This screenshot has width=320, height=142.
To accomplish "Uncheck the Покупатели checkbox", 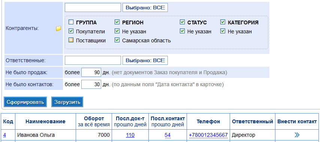I will tap(71, 31).
